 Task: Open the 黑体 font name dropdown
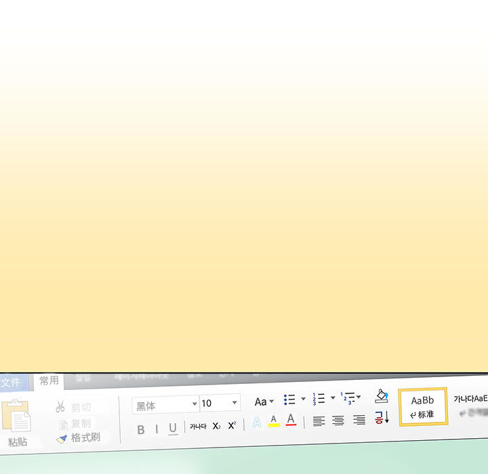point(195,404)
